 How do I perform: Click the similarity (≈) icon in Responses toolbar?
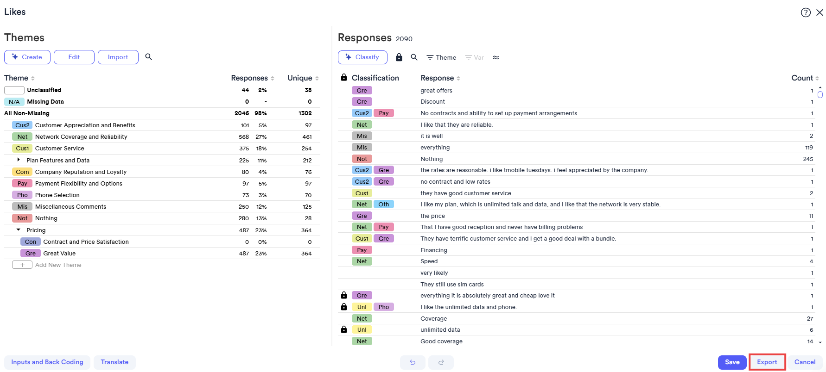click(x=496, y=57)
